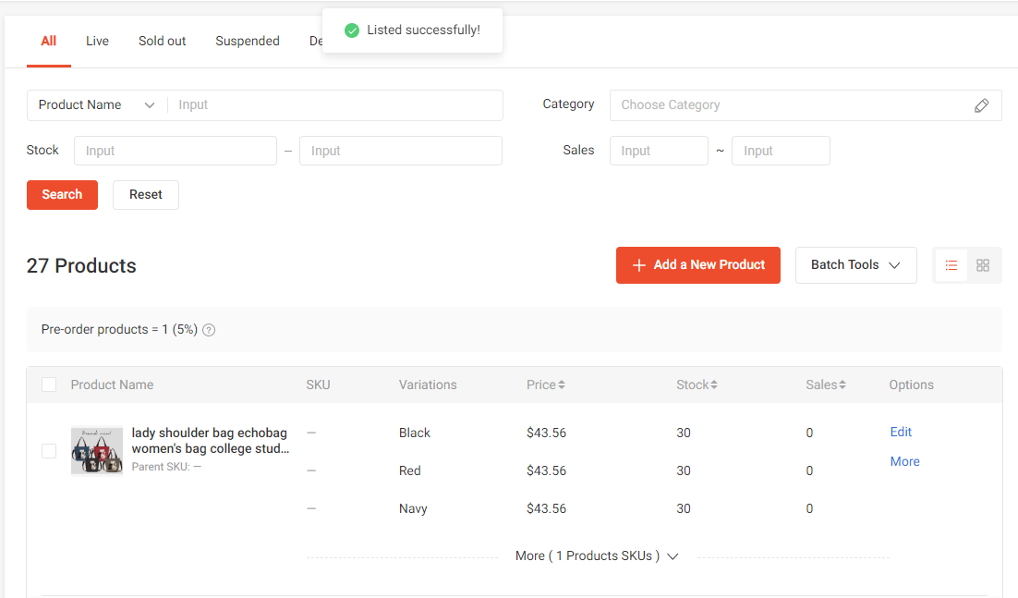Switch to list view layout

951,265
